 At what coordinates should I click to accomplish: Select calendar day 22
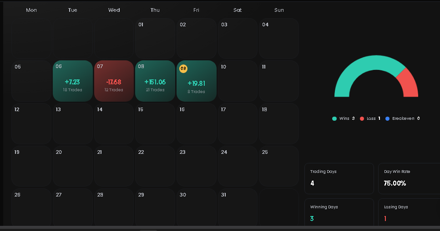(155, 166)
